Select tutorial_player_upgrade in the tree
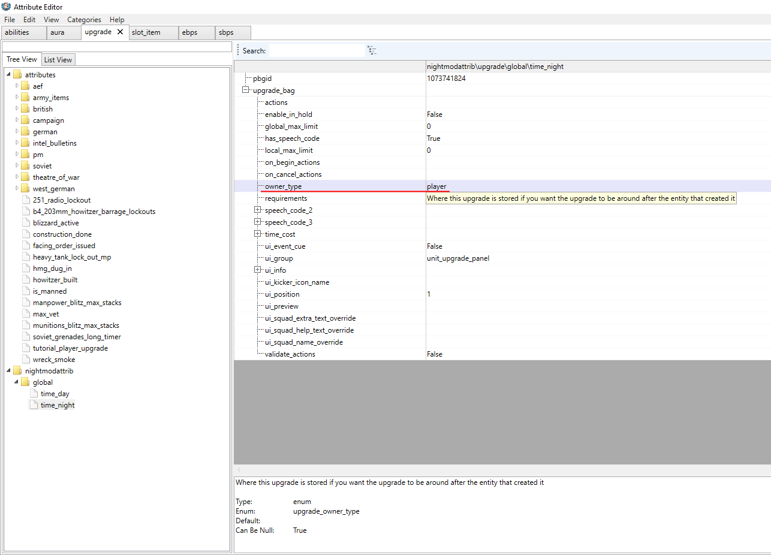The width and height of the screenshot is (771, 555). click(70, 348)
